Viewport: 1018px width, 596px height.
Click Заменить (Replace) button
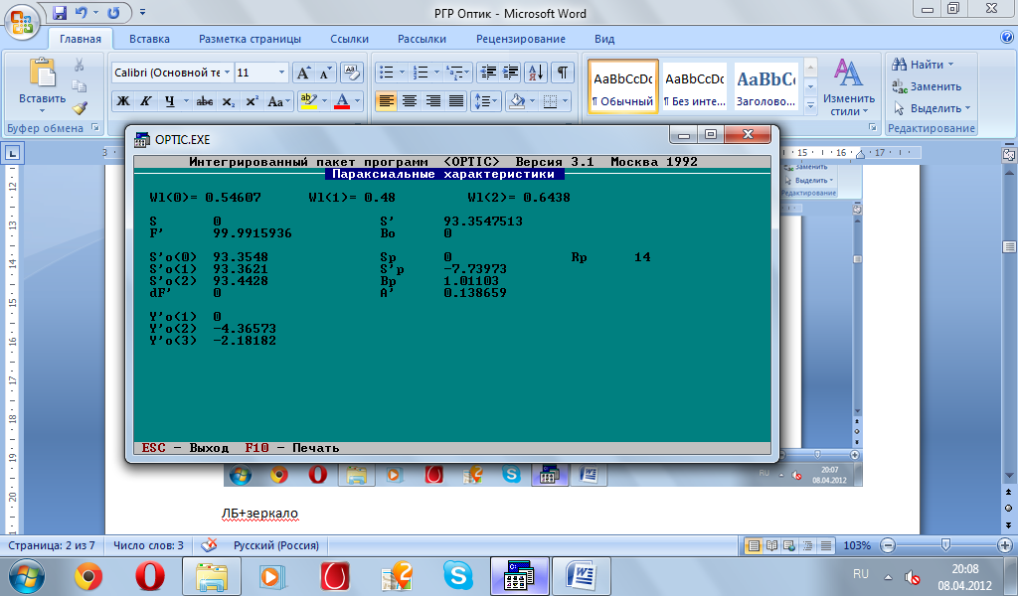point(927,86)
